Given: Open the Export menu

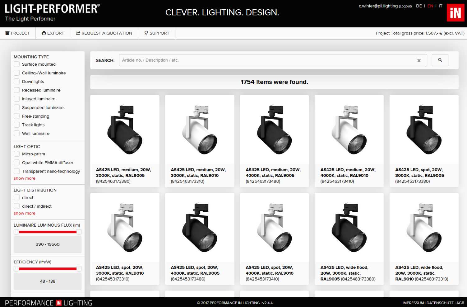Looking at the screenshot, I should click(53, 33).
